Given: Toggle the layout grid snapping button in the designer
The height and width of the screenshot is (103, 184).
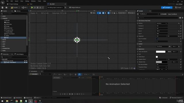Looking at the screenshot, I should (108, 13).
